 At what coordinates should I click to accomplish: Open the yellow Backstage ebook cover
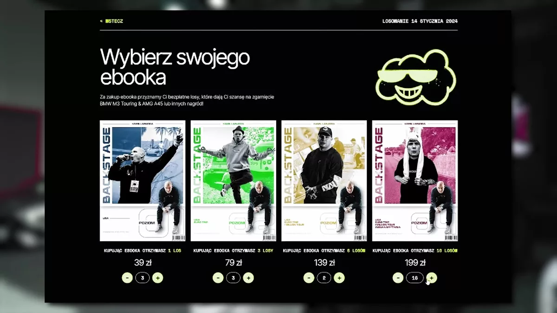324,181
